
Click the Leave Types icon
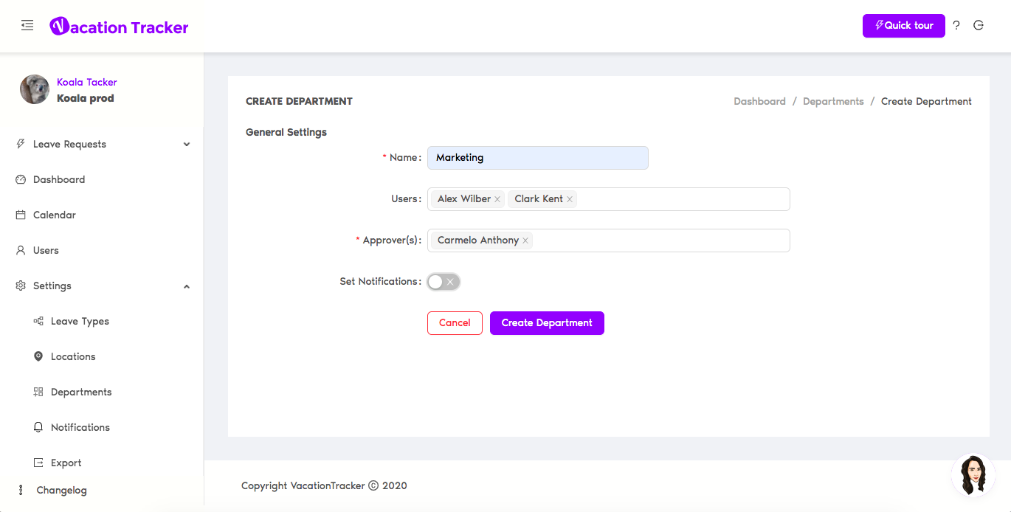[x=38, y=321]
